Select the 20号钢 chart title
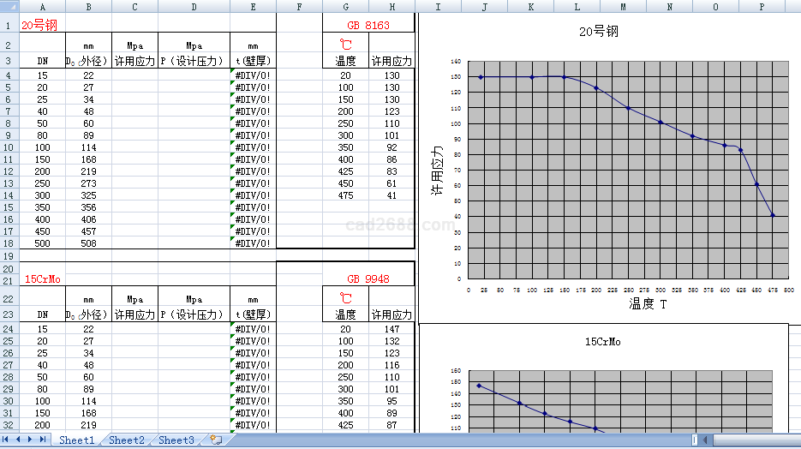Viewport: 801px width, 449px height. tap(599, 33)
